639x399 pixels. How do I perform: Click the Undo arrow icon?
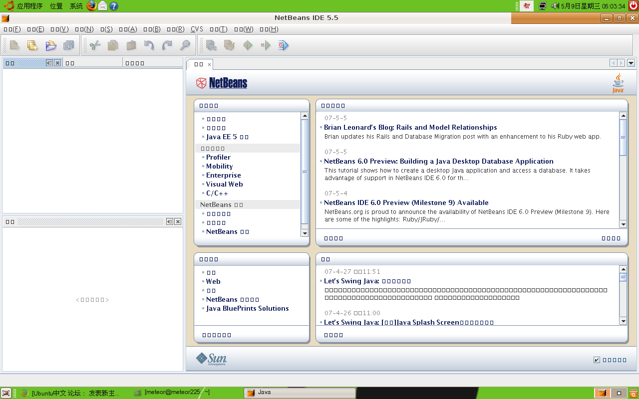coord(149,45)
